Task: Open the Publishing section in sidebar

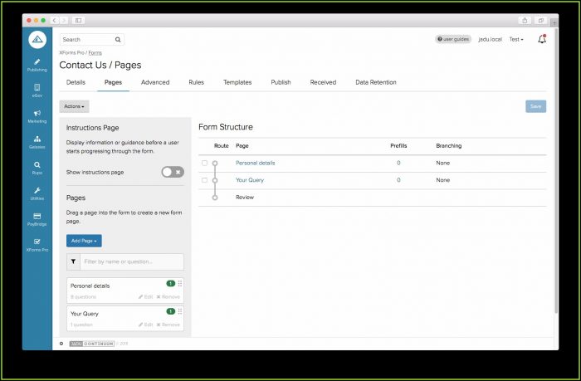Action: (x=37, y=65)
